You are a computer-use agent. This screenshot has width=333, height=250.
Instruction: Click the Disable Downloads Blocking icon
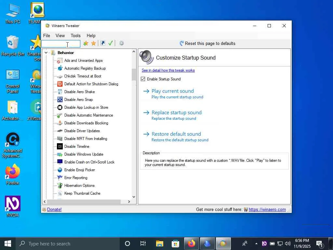[x=60, y=123]
